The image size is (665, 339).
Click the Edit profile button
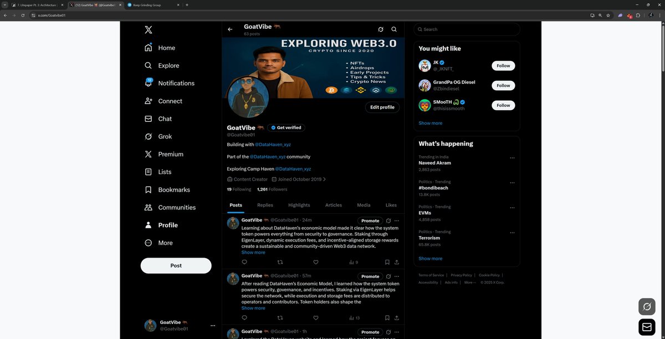pos(382,107)
